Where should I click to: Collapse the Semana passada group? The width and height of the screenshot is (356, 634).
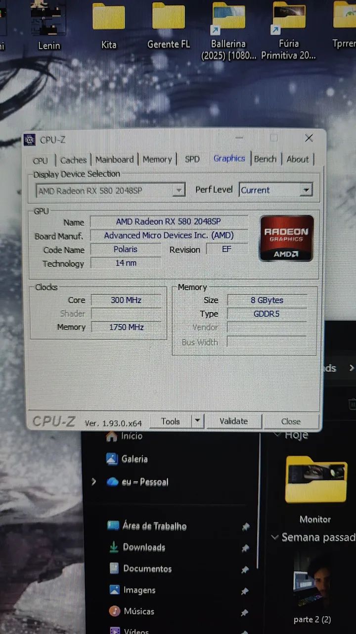[x=275, y=537]
